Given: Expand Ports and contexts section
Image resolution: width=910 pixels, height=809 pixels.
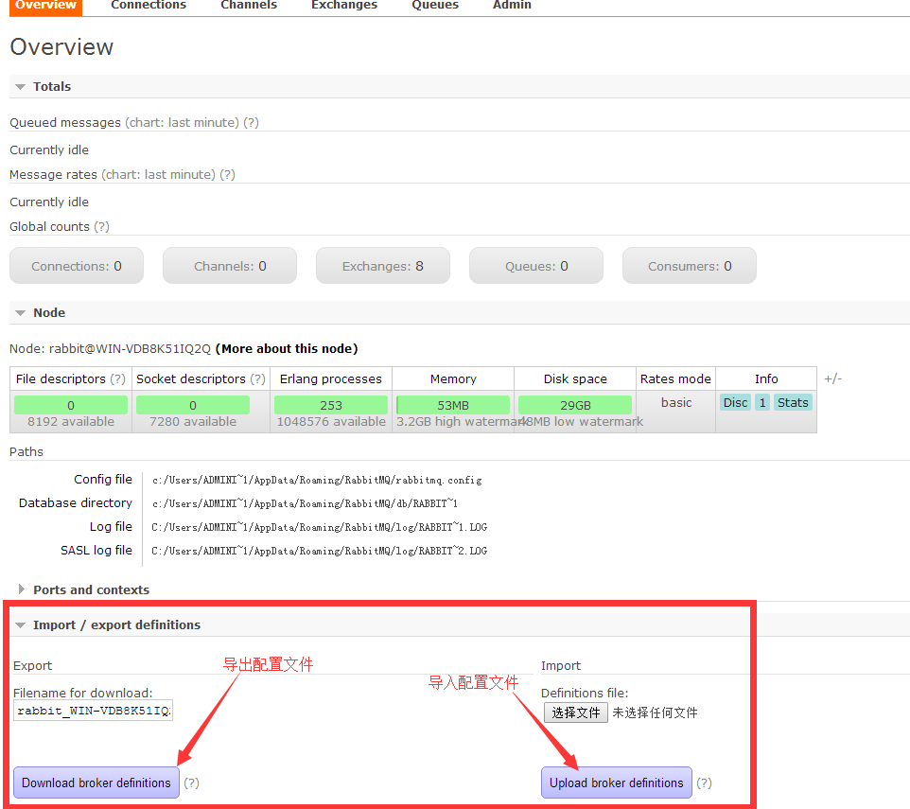Looking at the screenshot, I should 91,589.
